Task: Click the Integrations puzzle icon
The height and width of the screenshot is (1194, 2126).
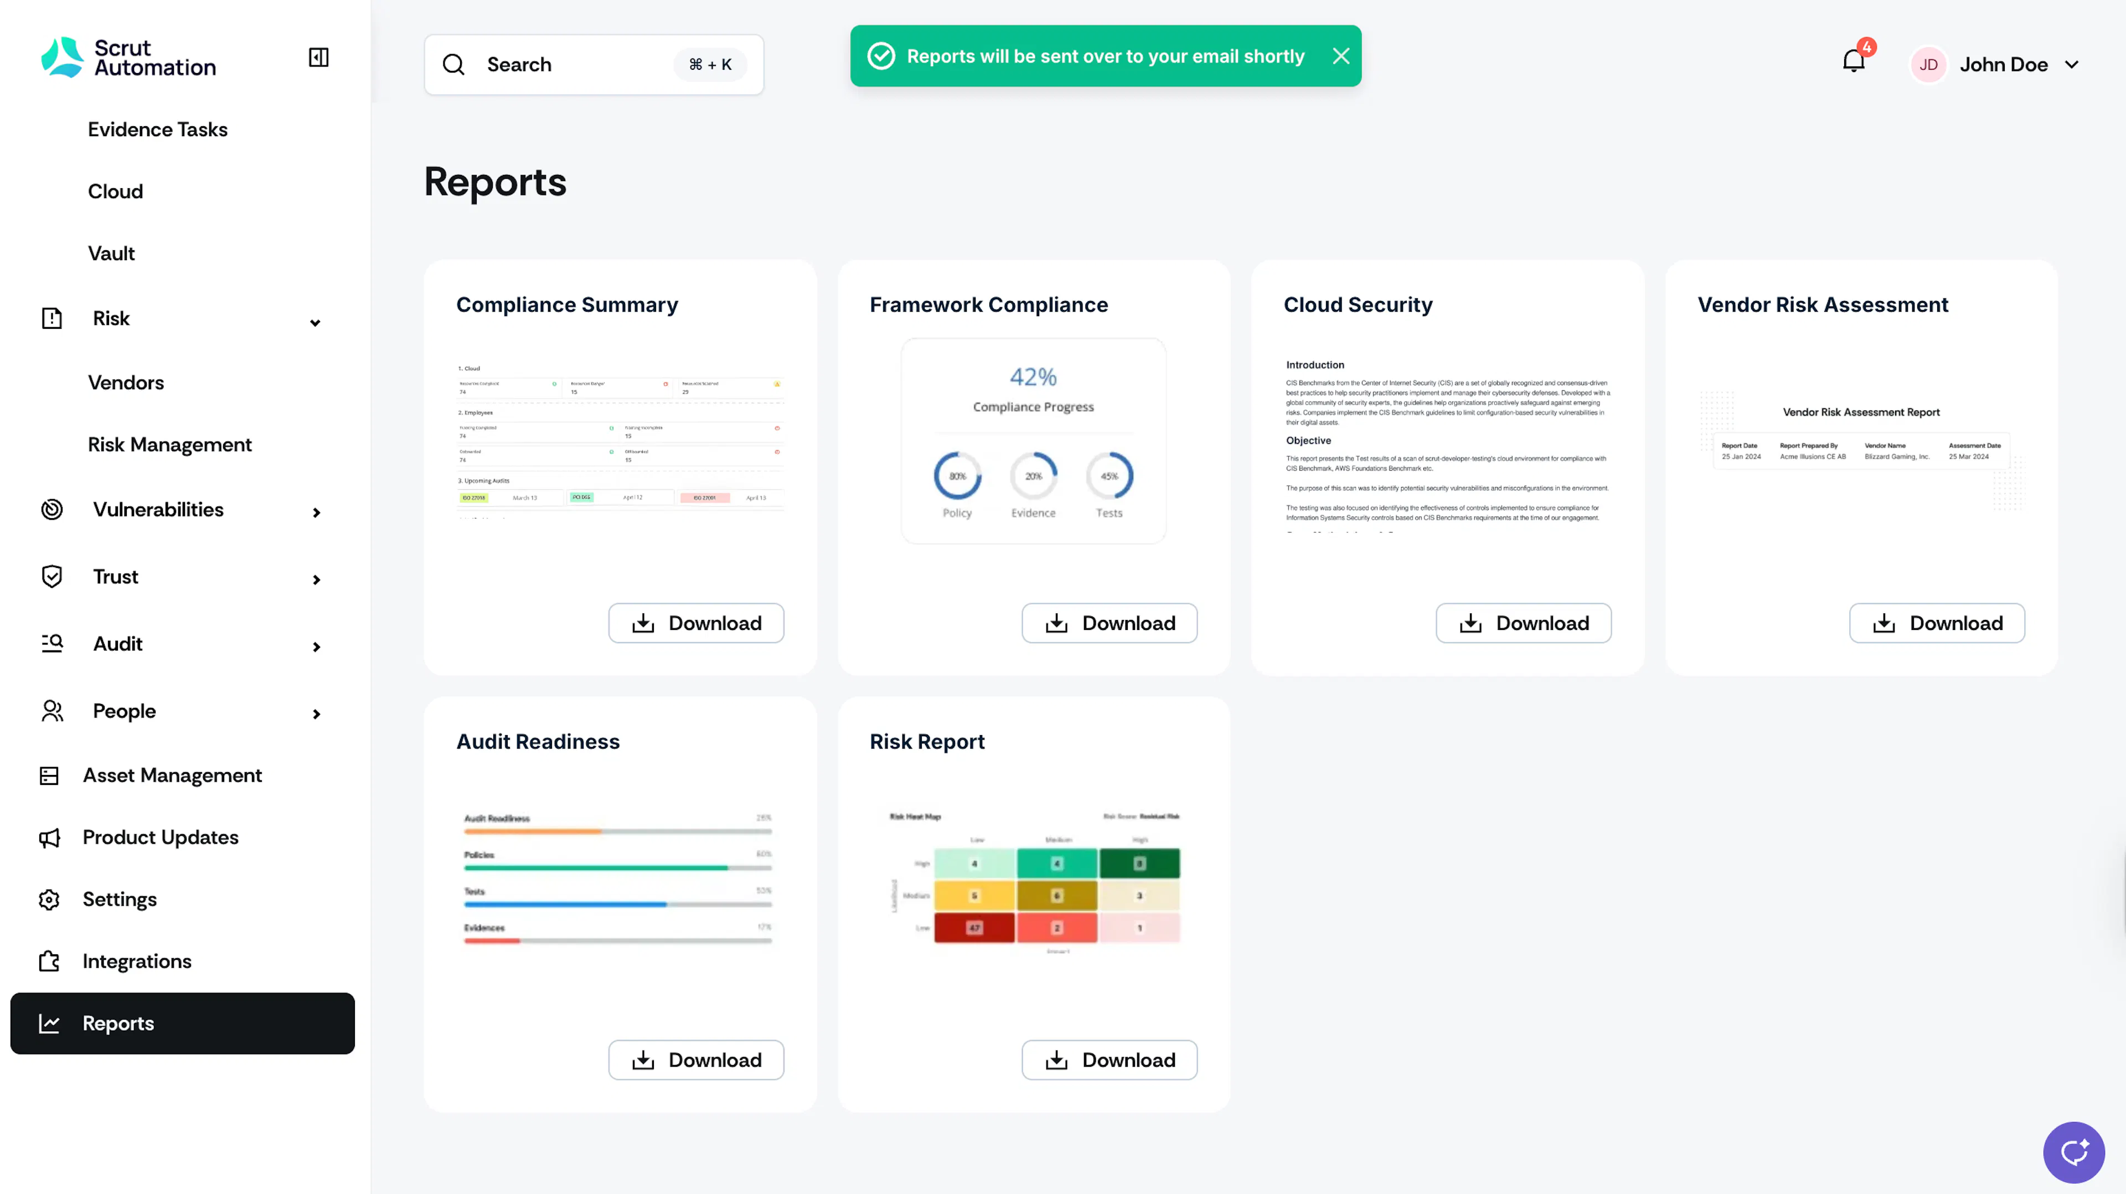Action: pos(49,962)
